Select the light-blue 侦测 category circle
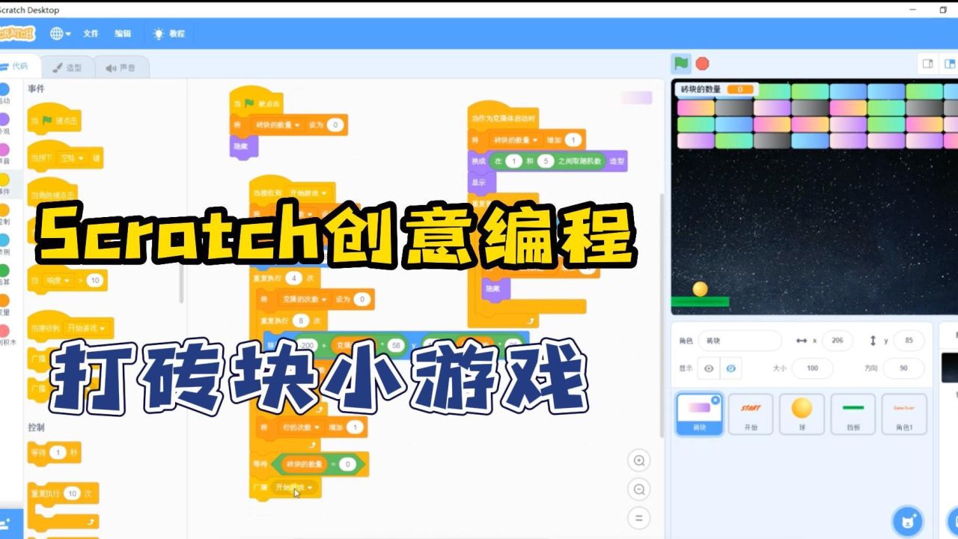The width and height of the screenshot is (958, 539). click(4, 240)
